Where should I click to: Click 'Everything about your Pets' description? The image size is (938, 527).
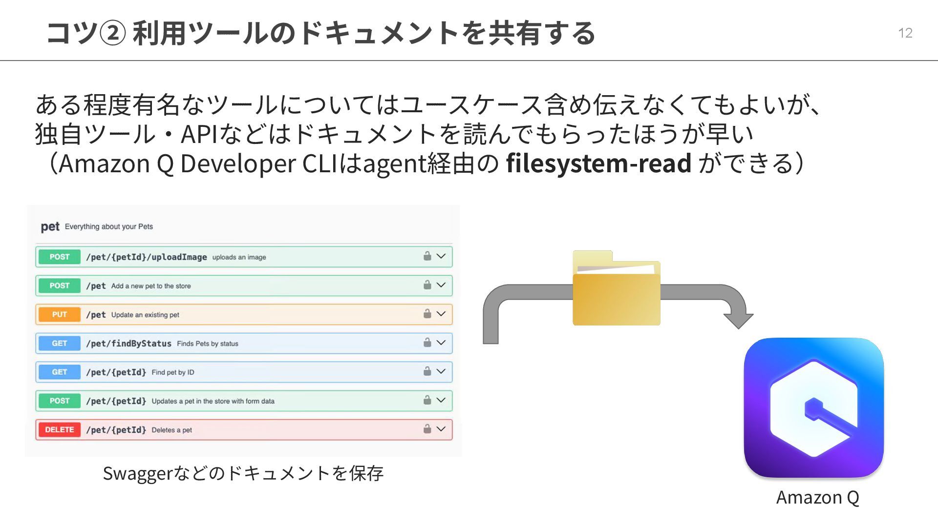pos(109,226)
